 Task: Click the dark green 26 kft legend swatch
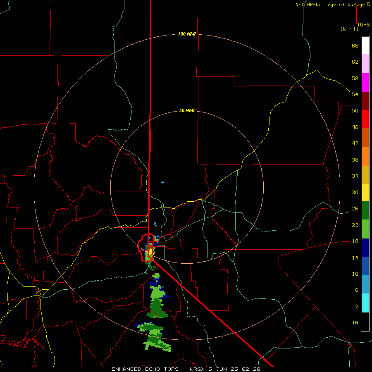click(x=365, y=210)
